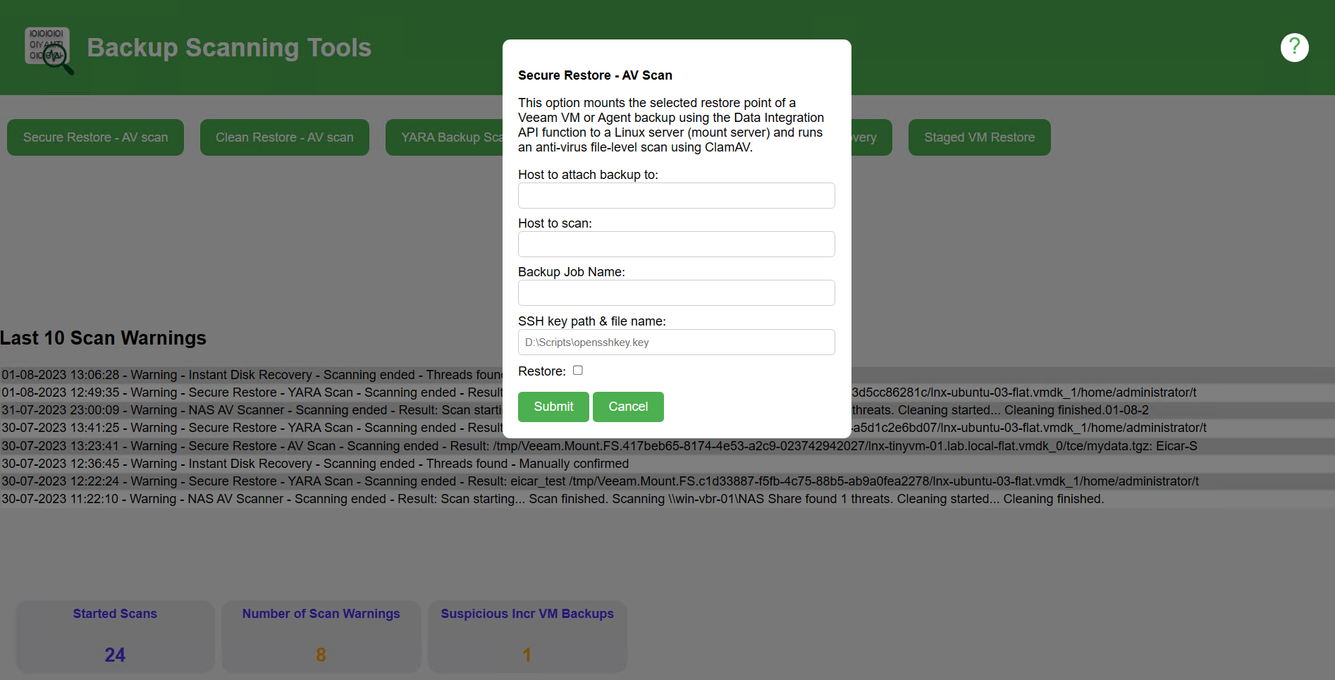Click the 'SSH key path & file name:' label
Image resolution: width=1335 pixels, height=680 pixels.
(592, 321)
